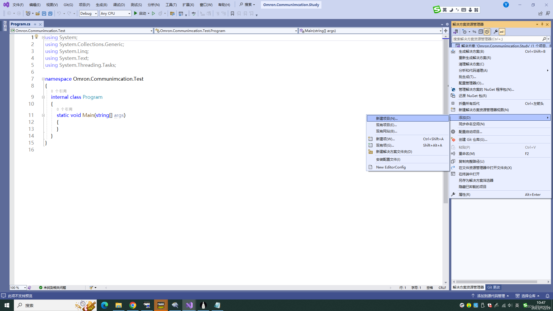Screen dimensions: 553x311
Task: Click the bookmark toggle icon in toolbar
Action: (x=232, y=14)
